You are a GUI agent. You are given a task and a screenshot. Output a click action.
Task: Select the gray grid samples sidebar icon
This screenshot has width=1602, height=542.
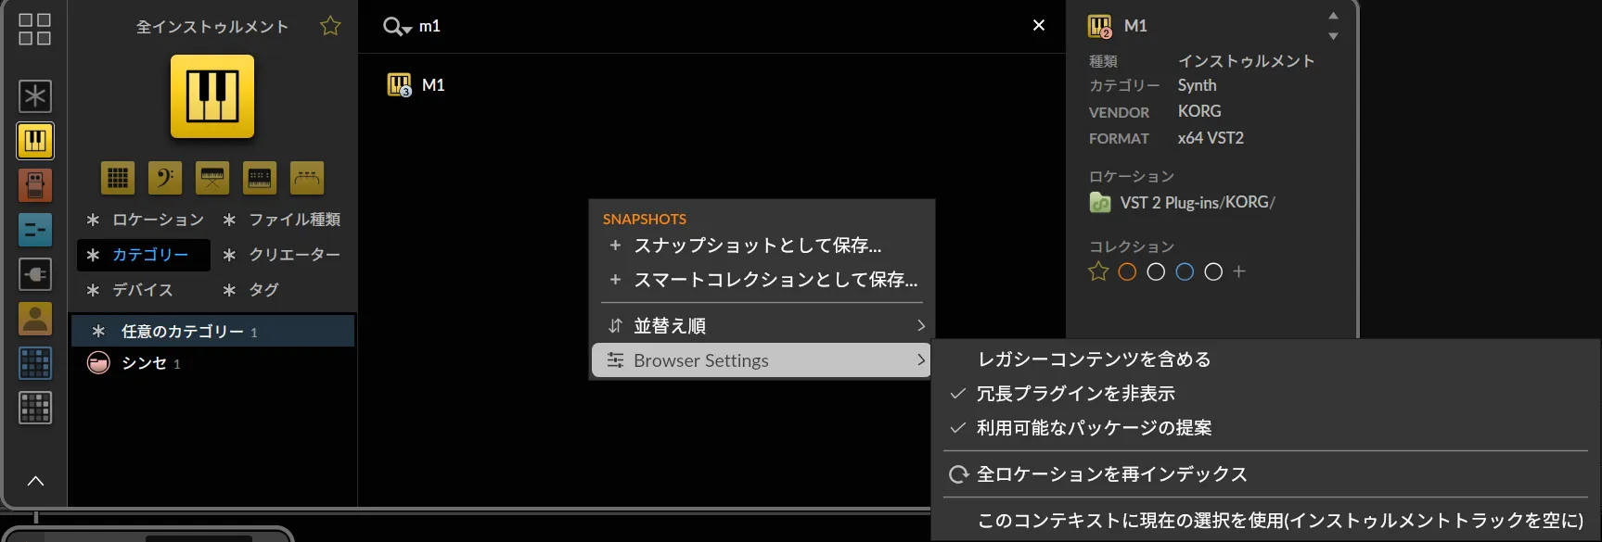tap(35, 408)
